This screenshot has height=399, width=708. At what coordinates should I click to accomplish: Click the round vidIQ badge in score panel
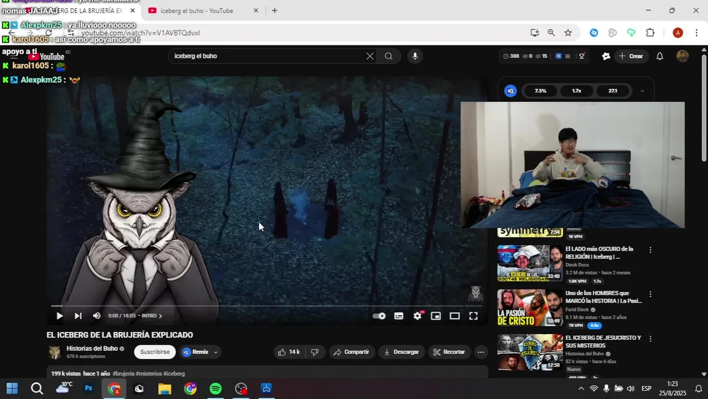pos(511,91)
